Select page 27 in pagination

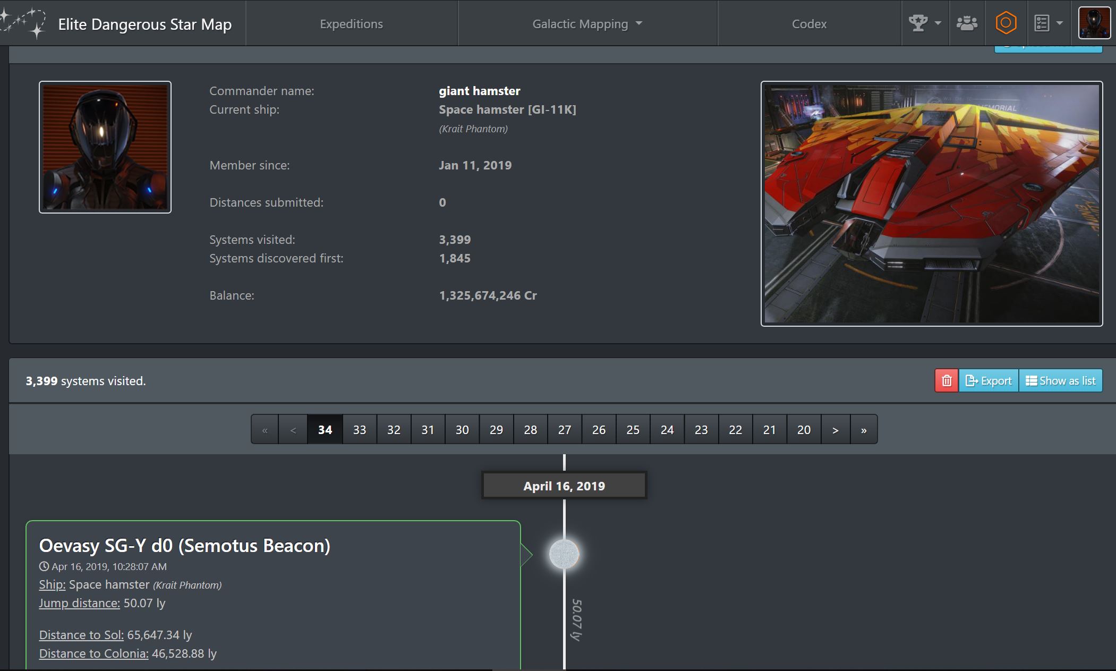[565, 429]
